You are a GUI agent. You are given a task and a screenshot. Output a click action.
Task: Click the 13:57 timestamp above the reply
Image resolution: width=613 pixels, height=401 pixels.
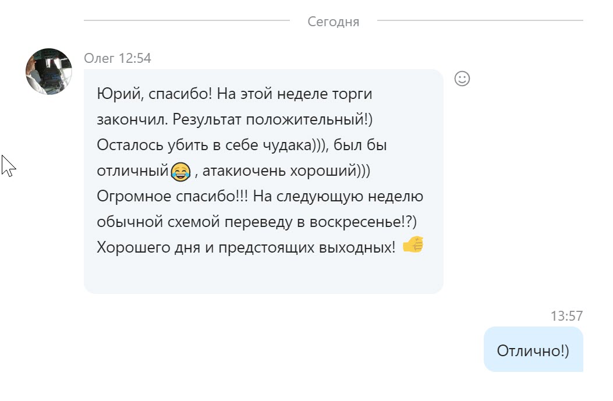click(566, 316)
